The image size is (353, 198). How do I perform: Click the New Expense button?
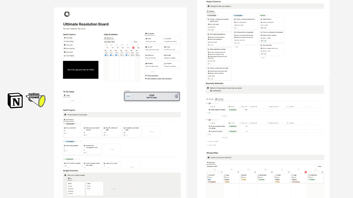pyautogui.click(x=69, y=48)
